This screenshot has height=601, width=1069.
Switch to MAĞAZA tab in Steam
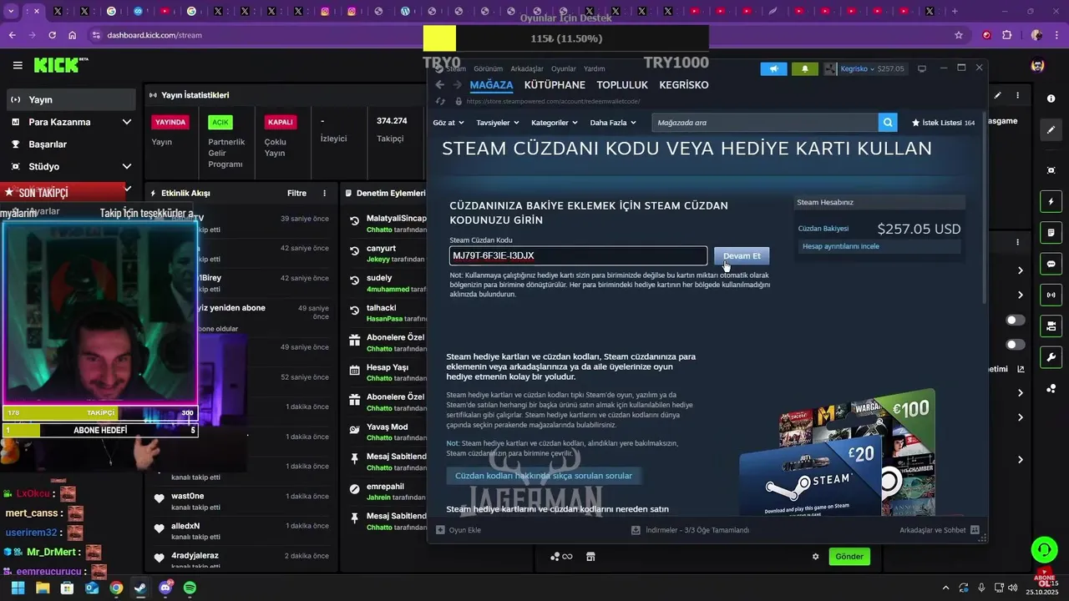[x=491, y=85]
